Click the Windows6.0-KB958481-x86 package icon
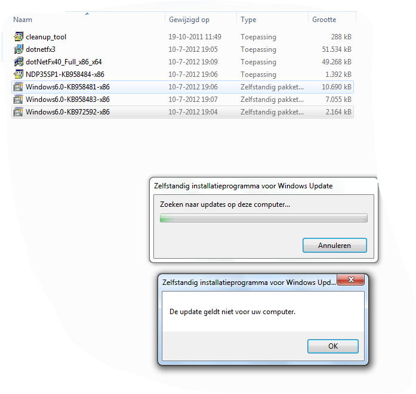This screenshot has width=416, height=394. click(x=19, y=86)
